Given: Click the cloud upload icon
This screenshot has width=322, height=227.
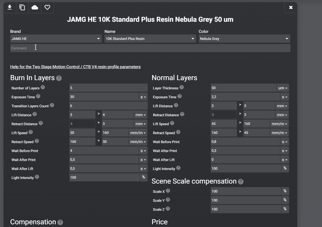Looking at the screenshot, I should pyautogui.click(x=35, y=8).
